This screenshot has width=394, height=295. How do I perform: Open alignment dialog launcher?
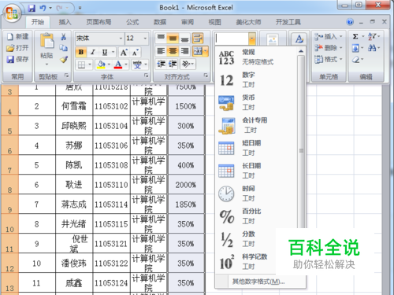206,76
